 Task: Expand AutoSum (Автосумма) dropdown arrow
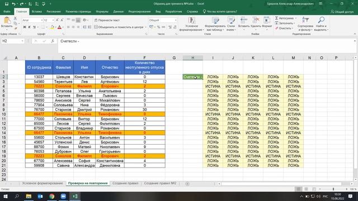point(296,18)
